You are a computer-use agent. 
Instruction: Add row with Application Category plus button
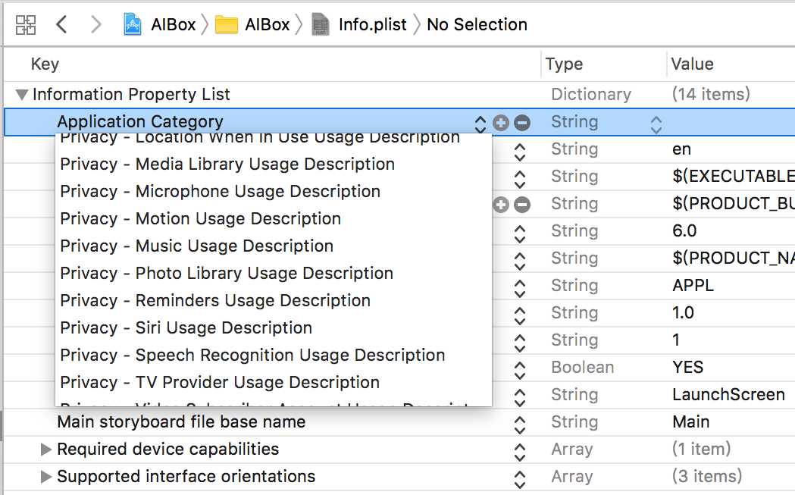click(x=500, y=122)
